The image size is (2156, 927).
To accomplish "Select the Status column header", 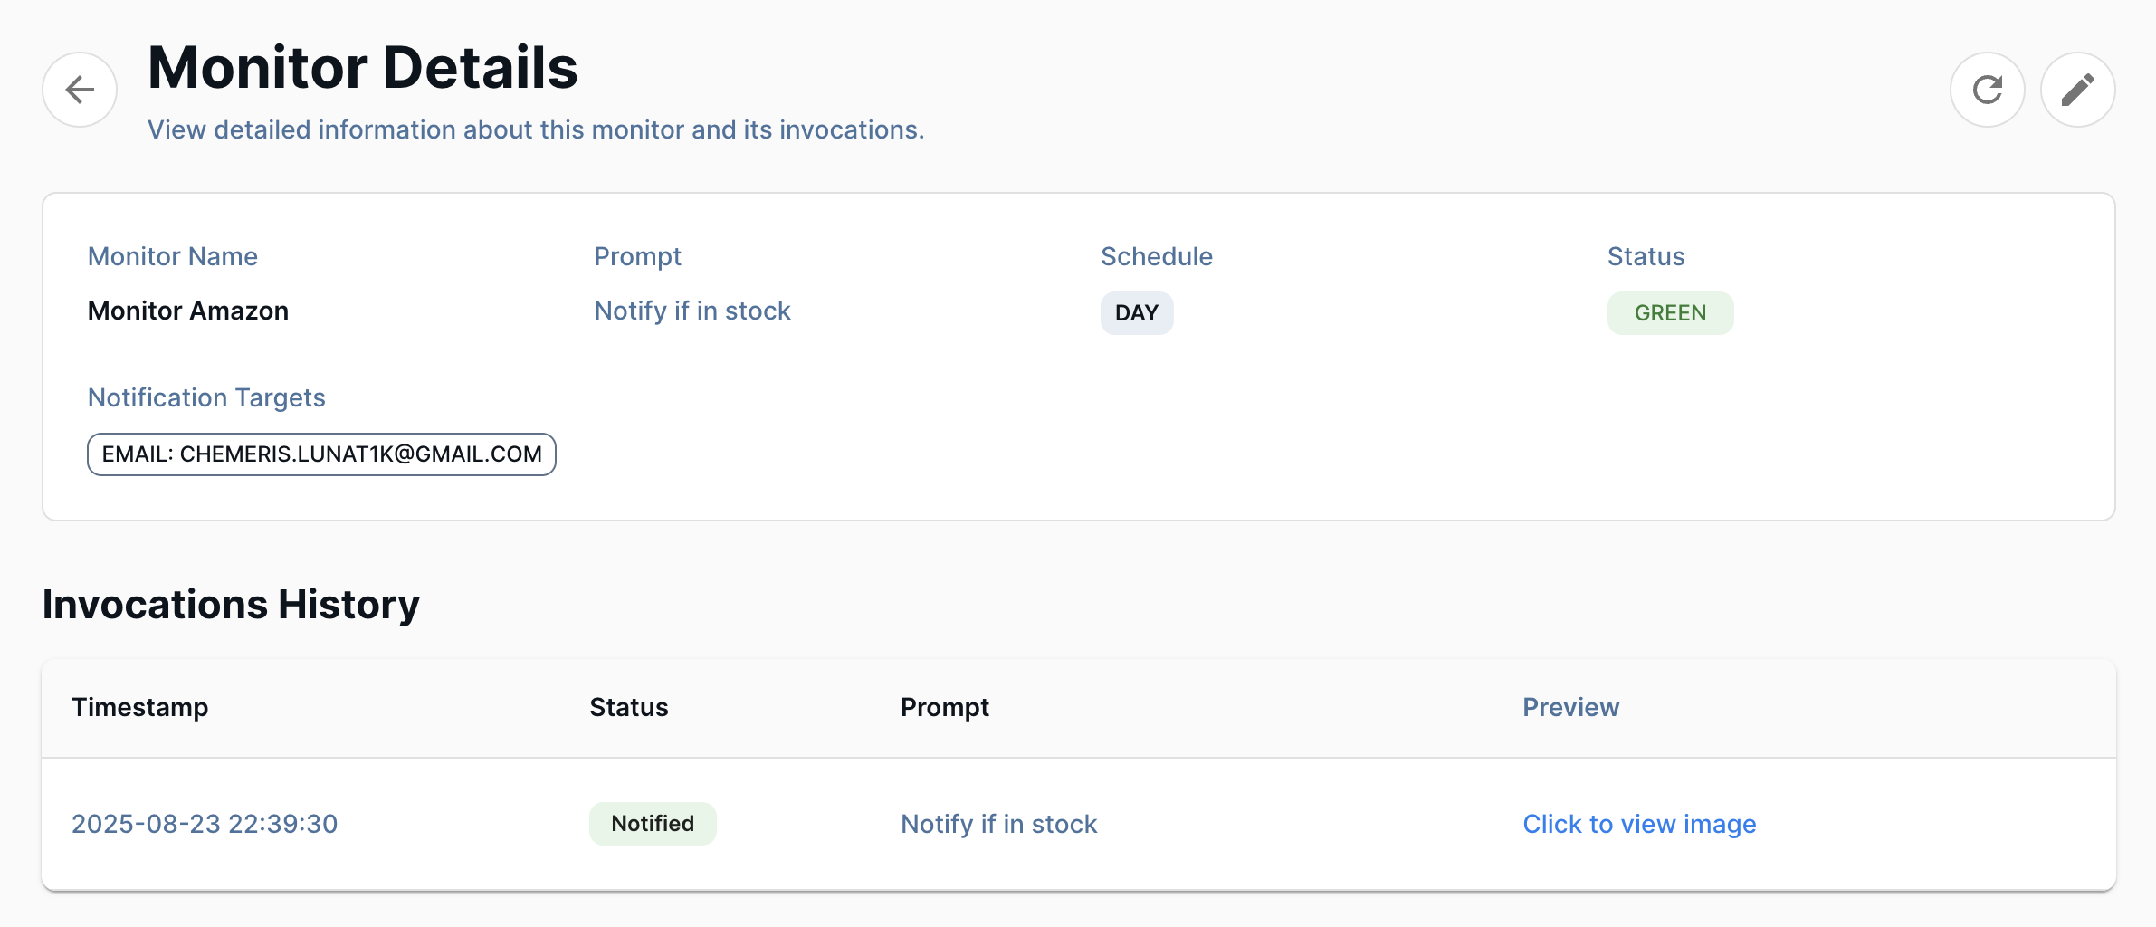I will point(628,707).
